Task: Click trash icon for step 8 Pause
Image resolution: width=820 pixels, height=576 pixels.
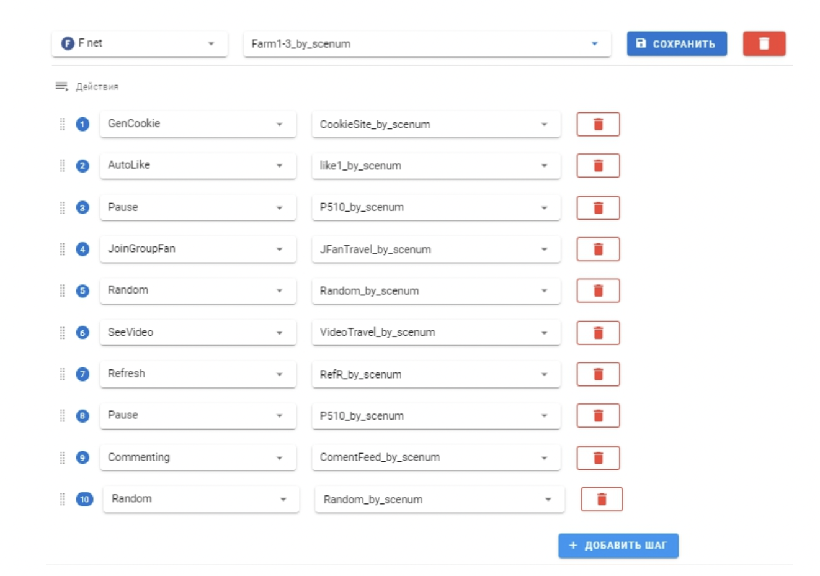Action: pyautogui.click(x=598, y=416)
